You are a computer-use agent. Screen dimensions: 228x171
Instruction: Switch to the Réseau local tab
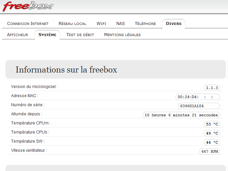point(73,24)
